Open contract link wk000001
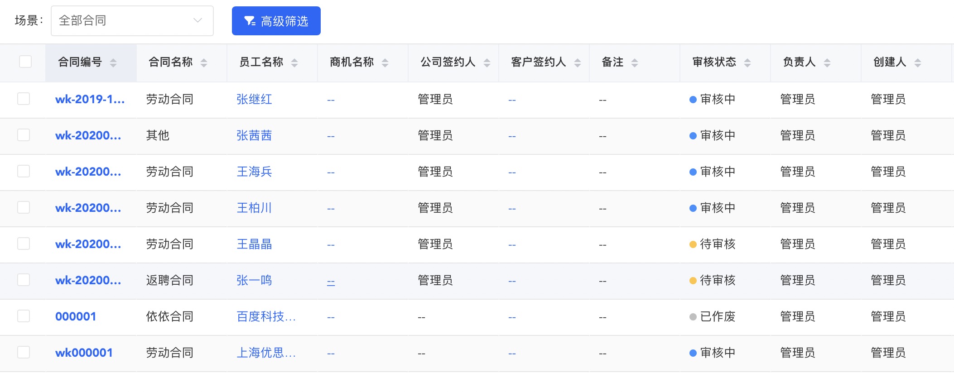Screen dimensions: 954x392 84,353
